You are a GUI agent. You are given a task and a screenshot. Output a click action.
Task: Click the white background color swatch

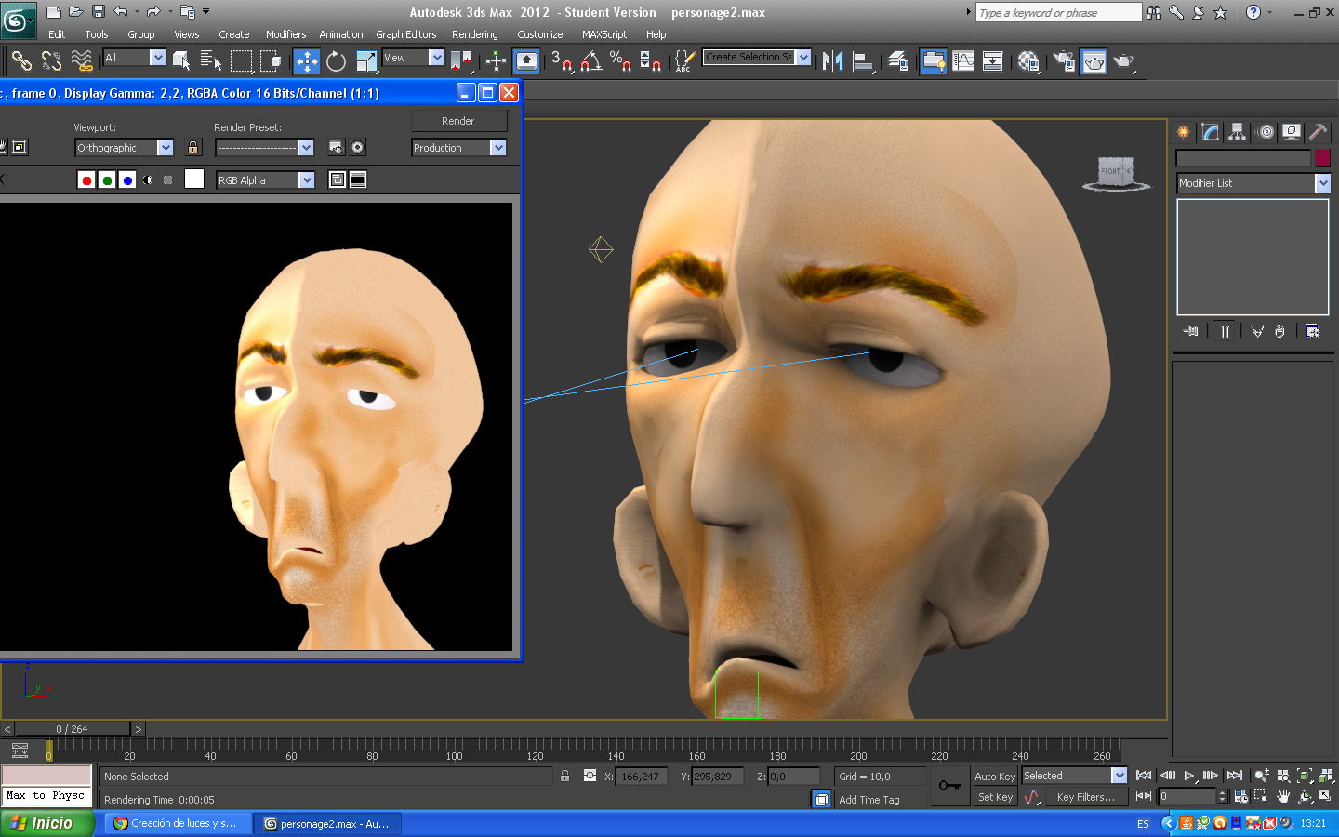pyautogui.click(x=194, y=179)
